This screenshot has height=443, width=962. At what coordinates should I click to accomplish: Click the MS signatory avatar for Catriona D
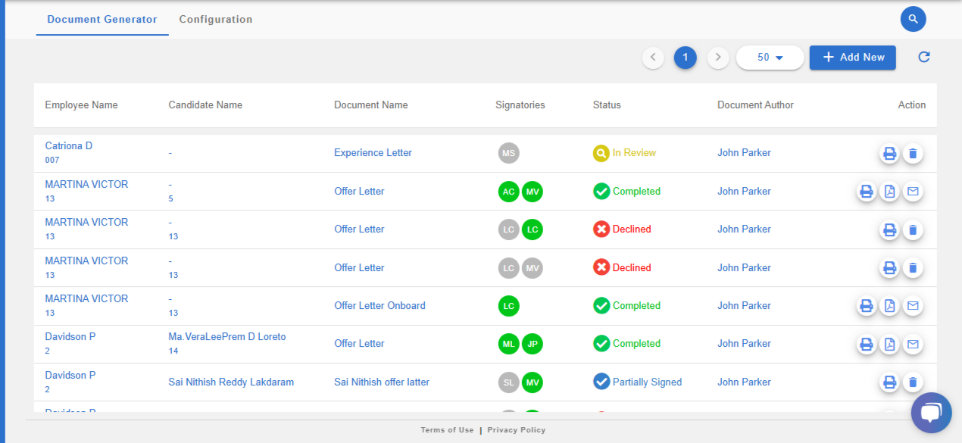pos(508,153)
